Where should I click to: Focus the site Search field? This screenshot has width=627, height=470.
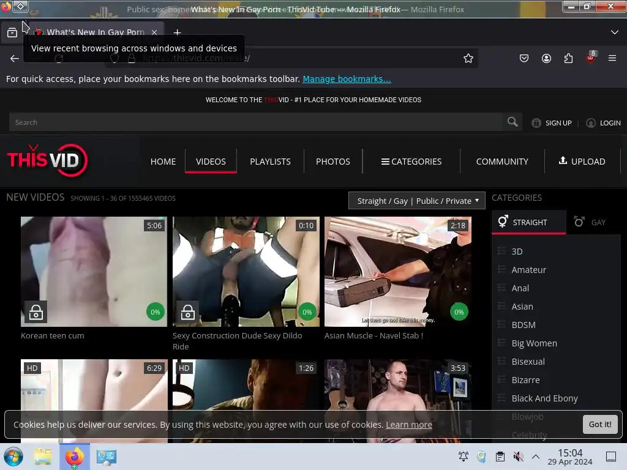pyautogui.click(x=256, y=122)
